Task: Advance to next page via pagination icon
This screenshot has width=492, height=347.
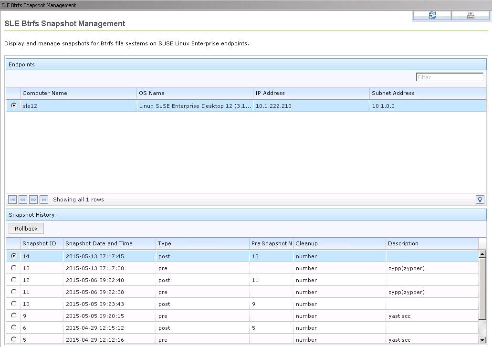Action: point(33,200)
